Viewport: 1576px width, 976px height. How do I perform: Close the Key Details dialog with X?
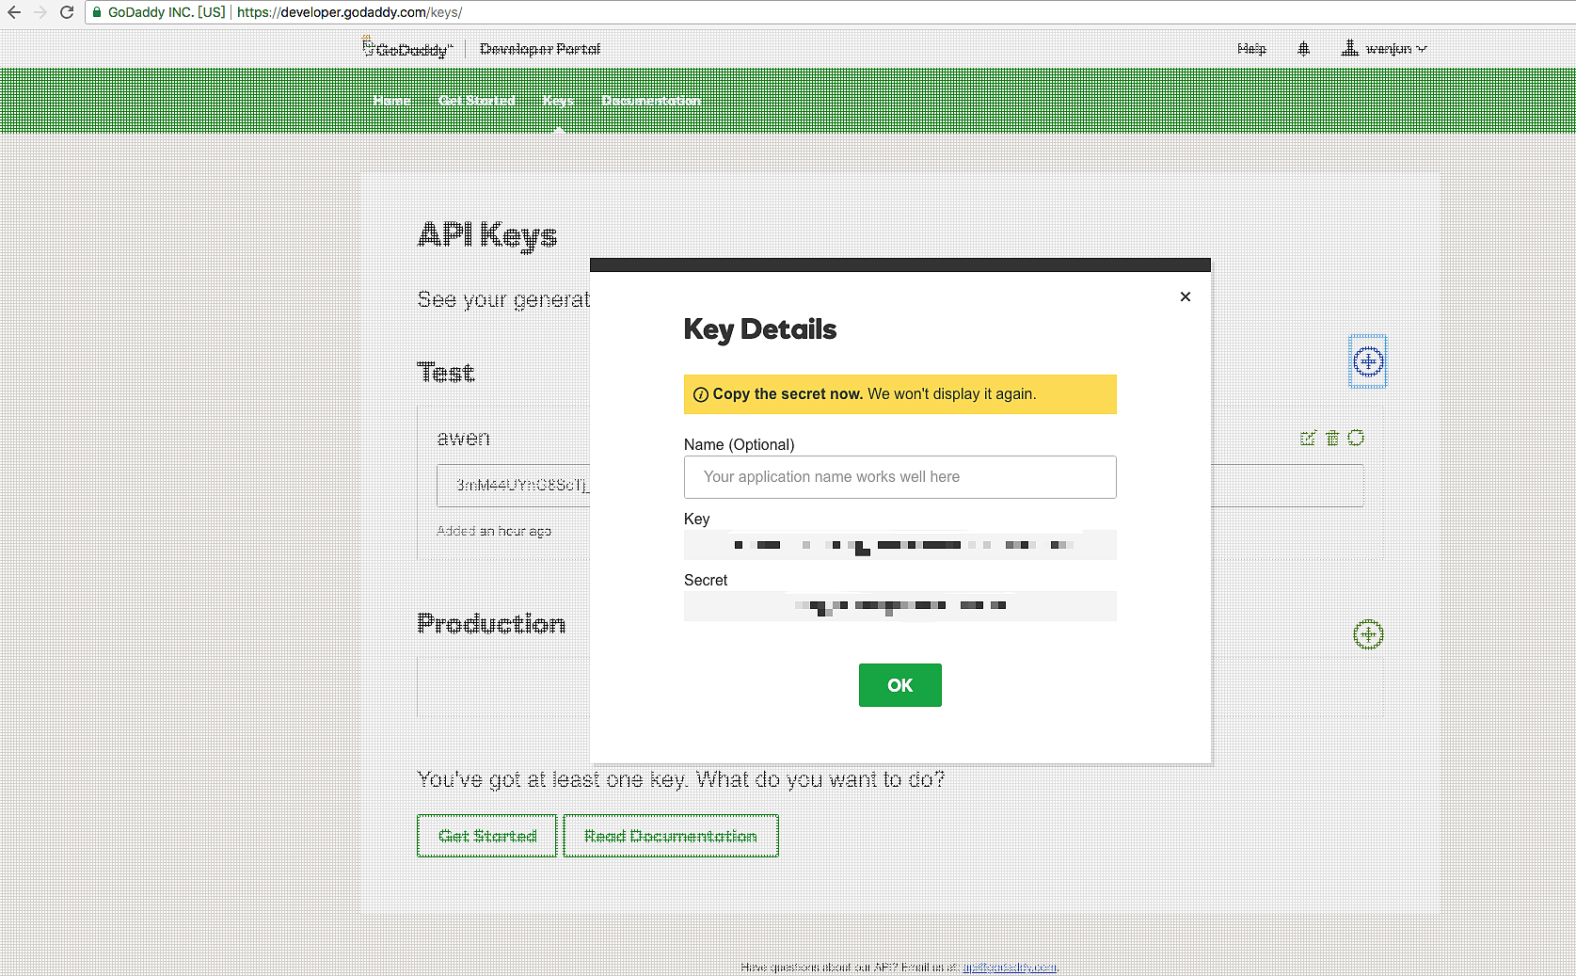tap(1185, 296)
